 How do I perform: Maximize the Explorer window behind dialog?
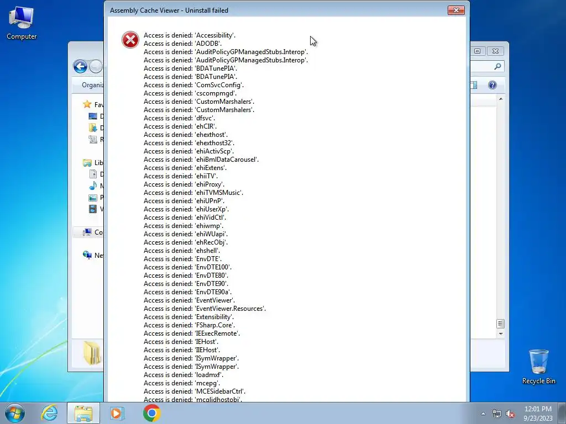click(477, 51)
